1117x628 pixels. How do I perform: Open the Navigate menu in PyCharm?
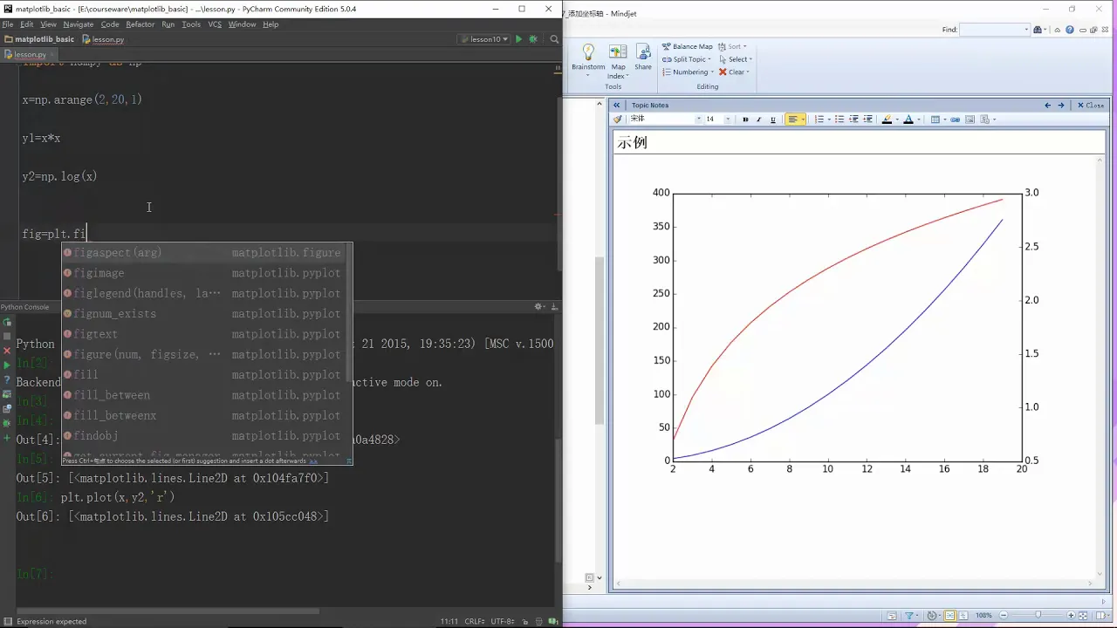point(78,24)
